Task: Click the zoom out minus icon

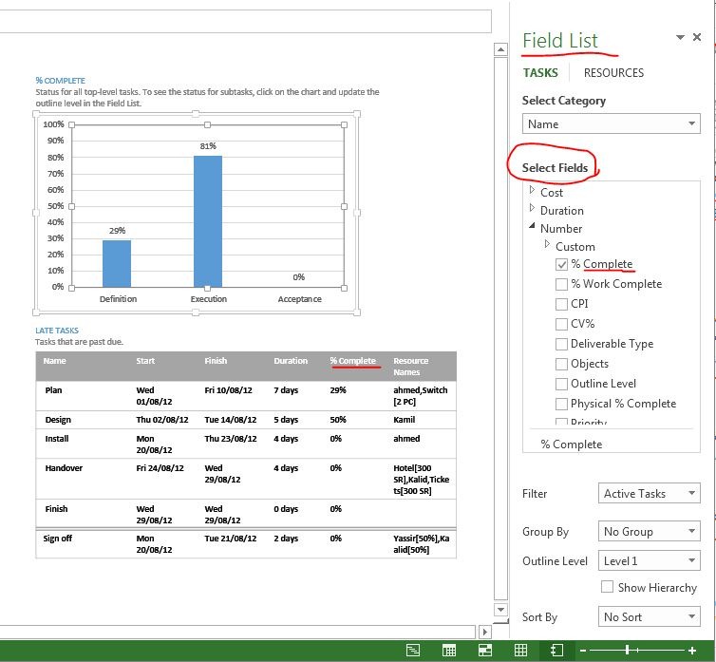Action: (583, 650)
